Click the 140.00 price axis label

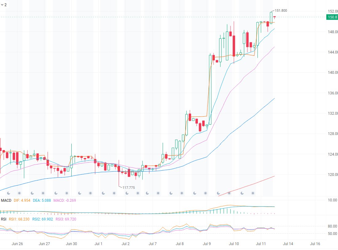(332, 73)
